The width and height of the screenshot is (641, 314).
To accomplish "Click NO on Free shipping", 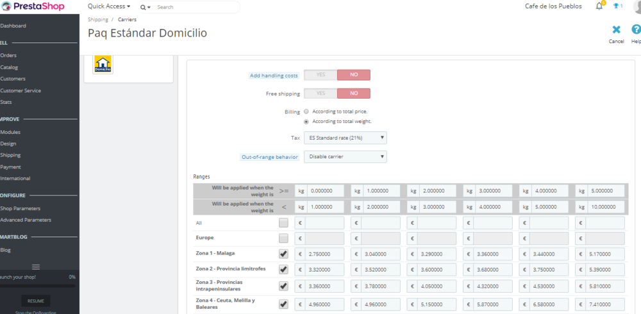I will coord(354,94).
